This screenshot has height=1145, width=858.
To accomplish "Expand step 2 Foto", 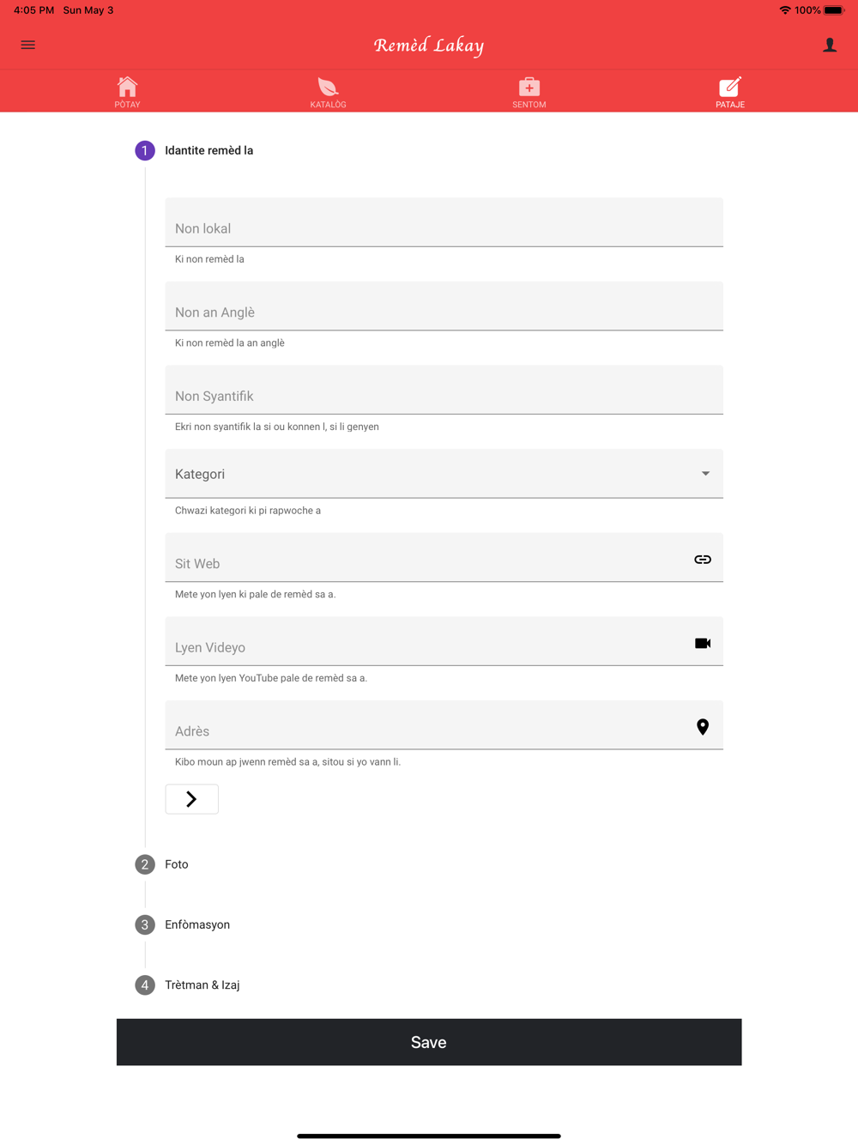I will coord(176,864).
